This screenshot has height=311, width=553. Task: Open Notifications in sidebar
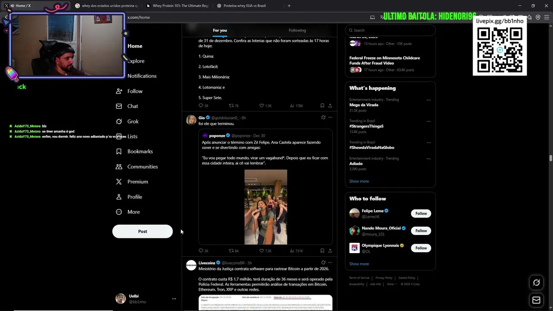pos(141,76)
